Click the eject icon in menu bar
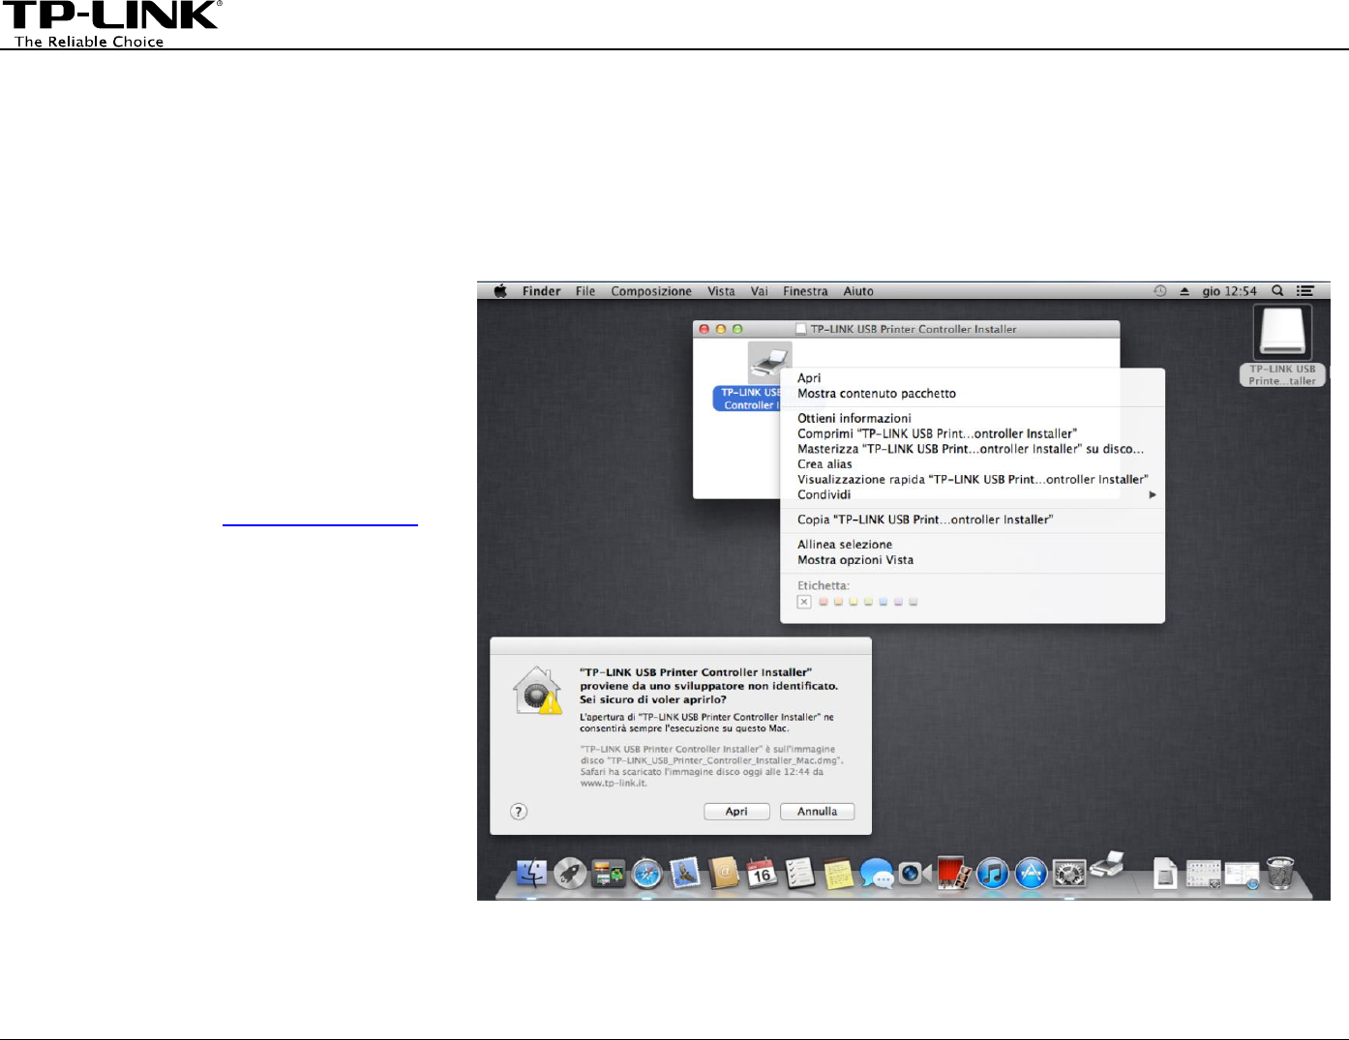 (x=1184, y=290)
